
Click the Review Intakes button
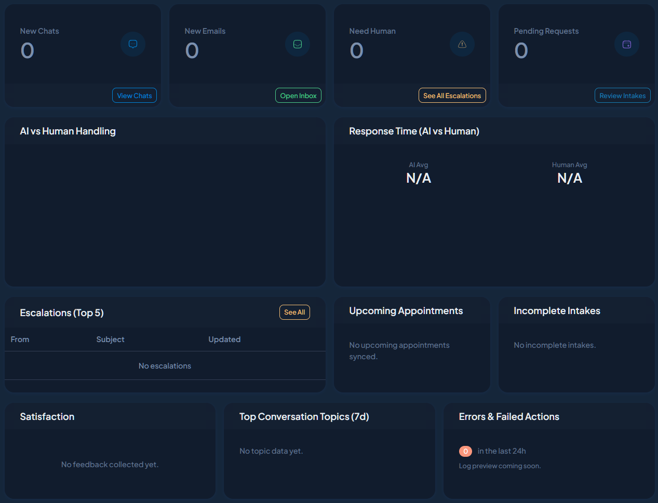[622, 95]
